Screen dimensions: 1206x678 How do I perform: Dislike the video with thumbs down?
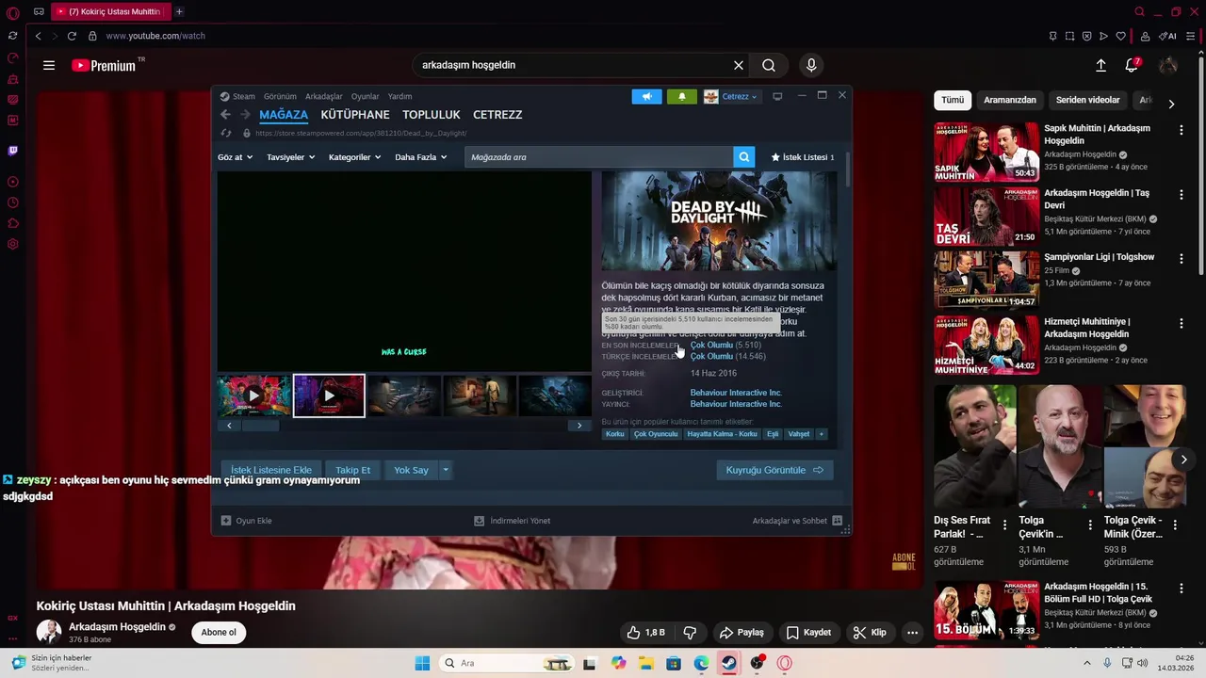click(690, 633)
